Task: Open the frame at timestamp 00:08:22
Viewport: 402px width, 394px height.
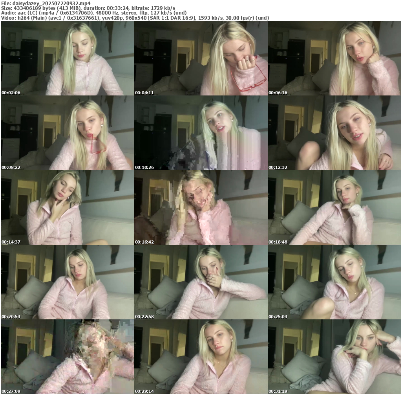Action: (67, 133)
